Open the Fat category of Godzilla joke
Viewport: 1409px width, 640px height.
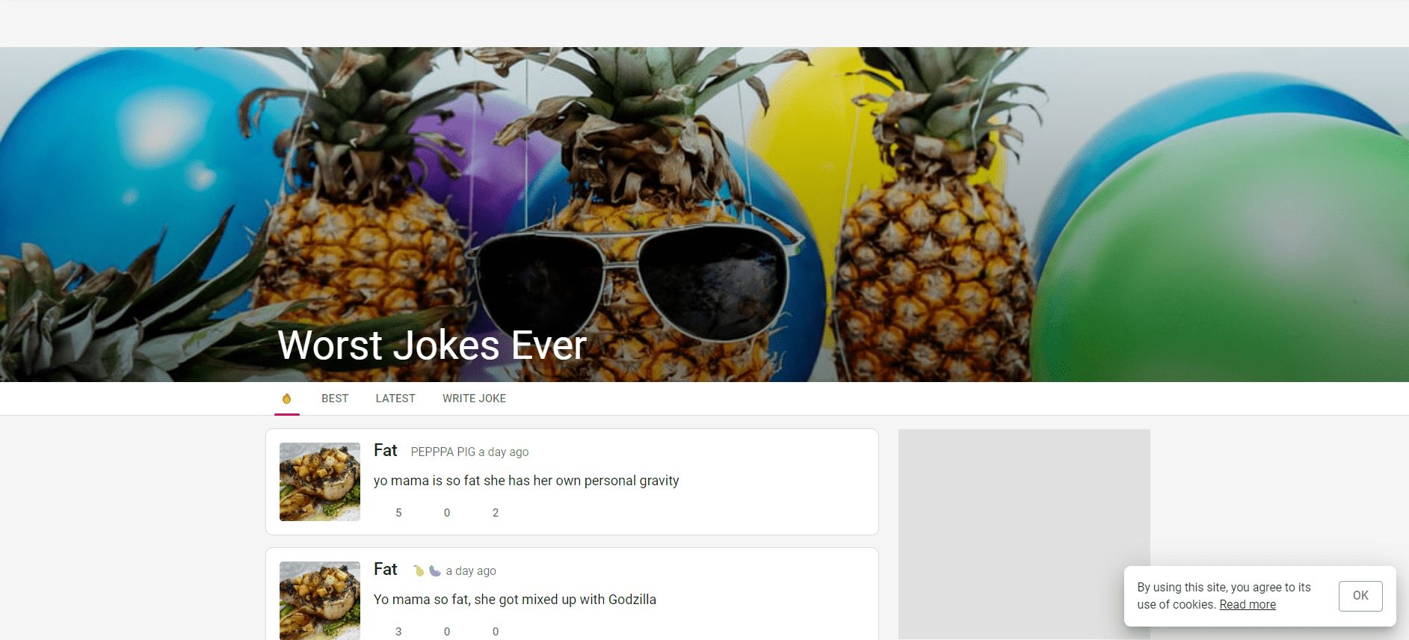(385, 569)
